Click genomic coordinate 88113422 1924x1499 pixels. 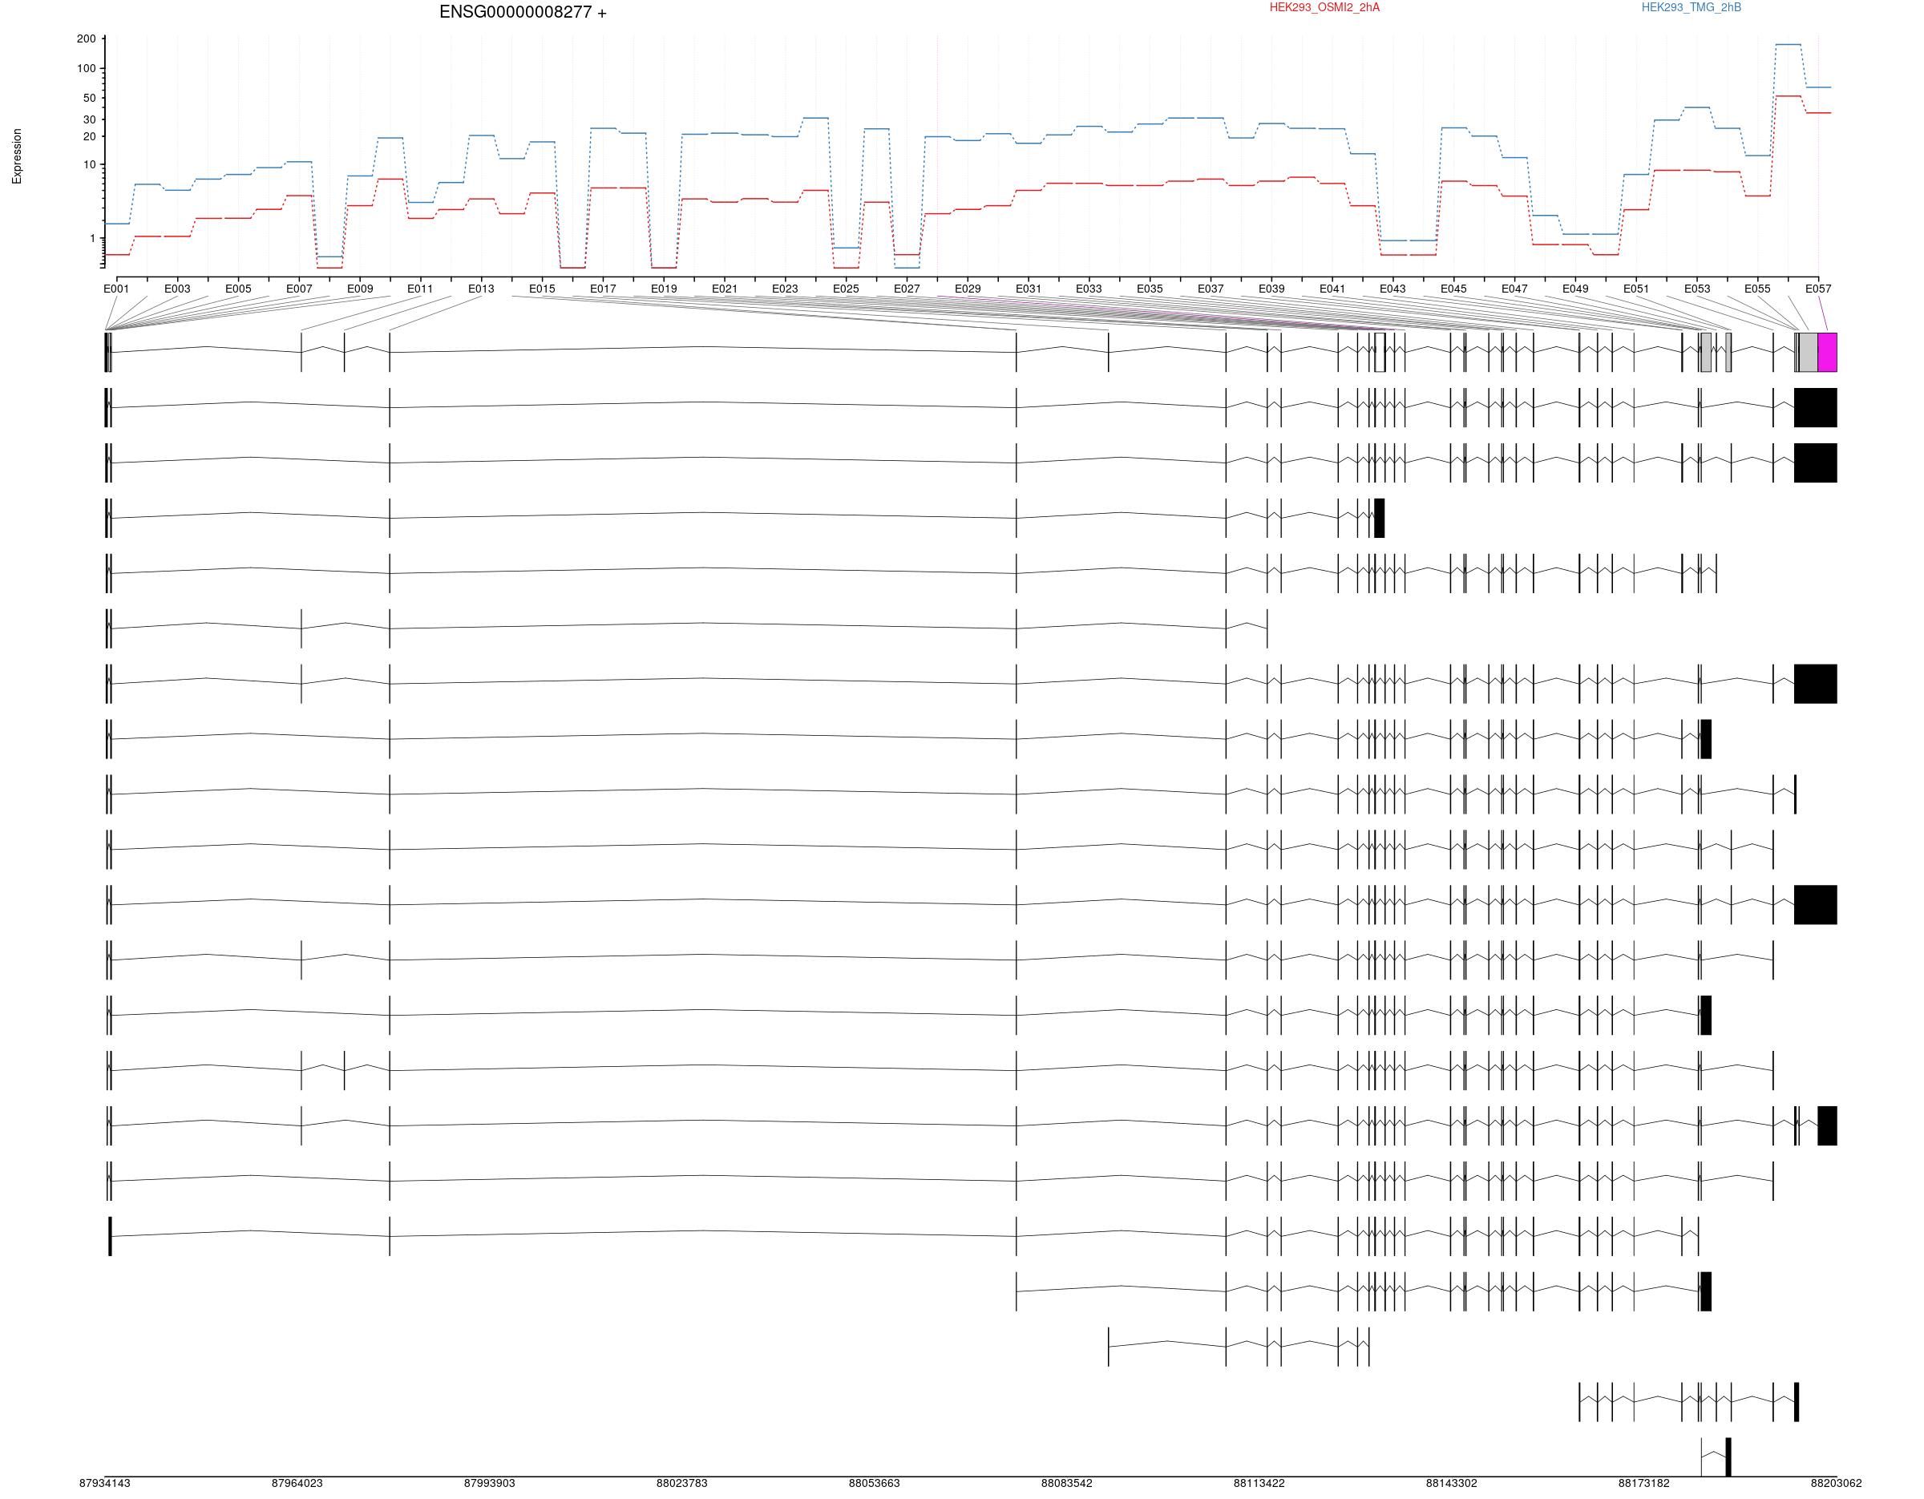tap(1259, 1483)
